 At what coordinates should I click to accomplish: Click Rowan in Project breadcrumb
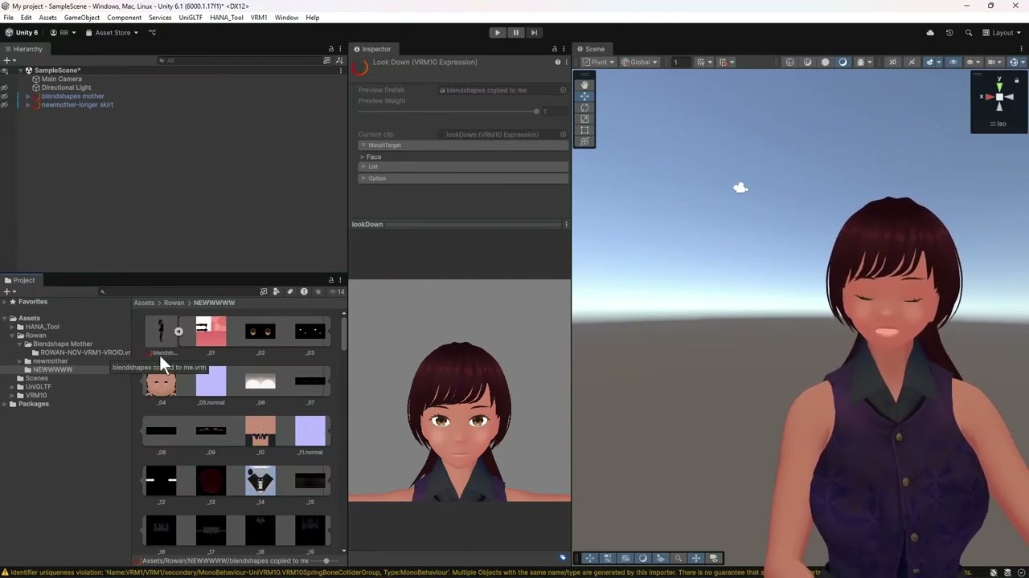coord(174,303)
